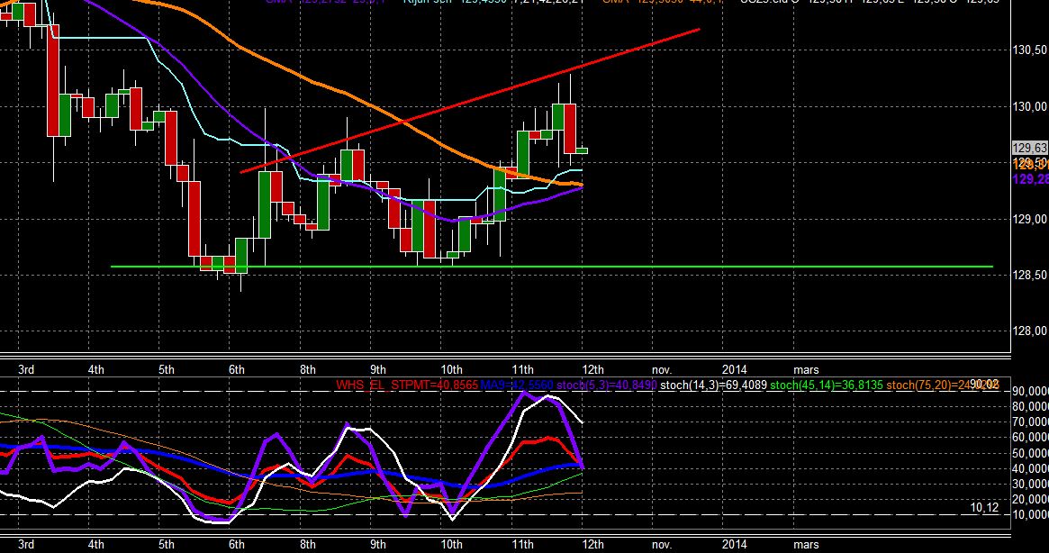Click 10th on price chart time axis

451,369
